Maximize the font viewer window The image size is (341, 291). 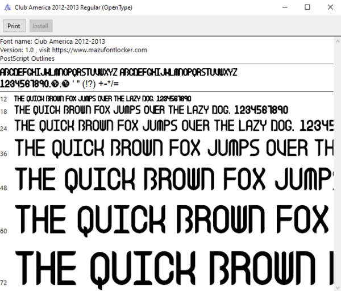tap(307, 7)
